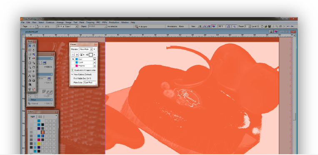The width and height of the screenshot is (318, 155).
Task: Click the white background color box in Viewer
Action: tap(91, 55)
